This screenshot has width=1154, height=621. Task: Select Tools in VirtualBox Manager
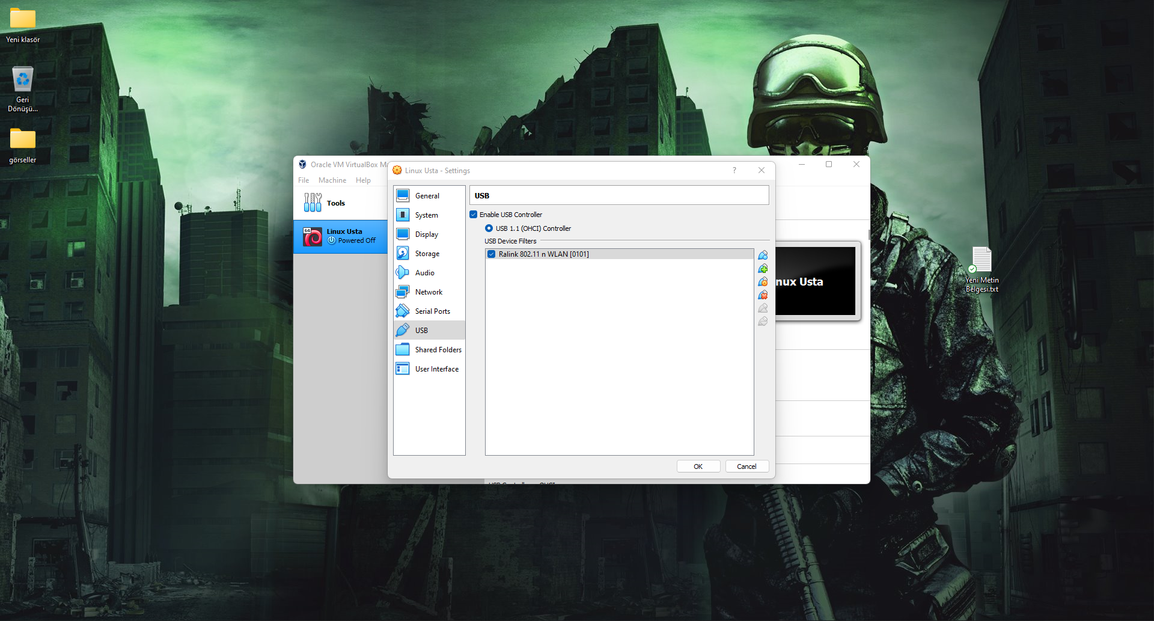point(341,203)
